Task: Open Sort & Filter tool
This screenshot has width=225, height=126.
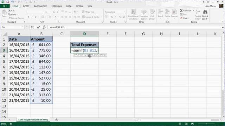Action: pos(198,15)
